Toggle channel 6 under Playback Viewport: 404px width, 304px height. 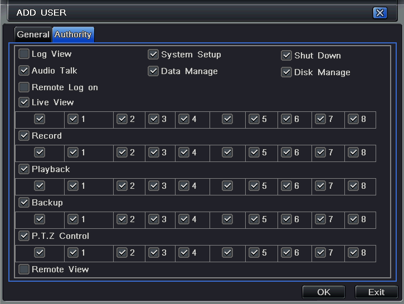286,186
